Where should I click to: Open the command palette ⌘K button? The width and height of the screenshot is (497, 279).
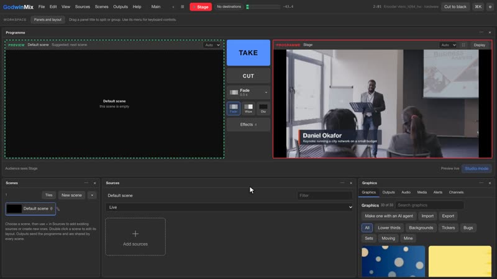point(478,7)
